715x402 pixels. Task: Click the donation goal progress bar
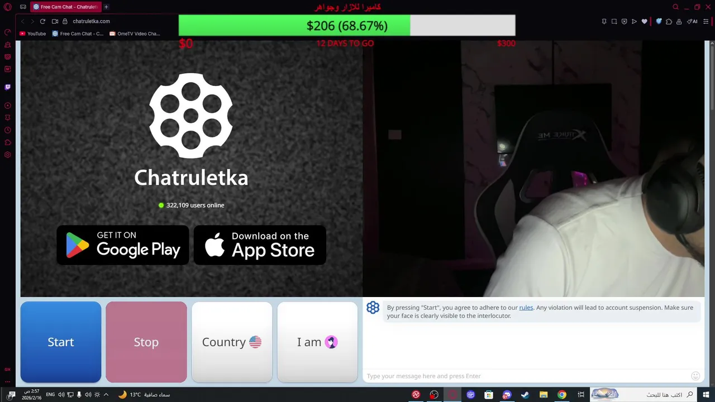click(347, 26)
